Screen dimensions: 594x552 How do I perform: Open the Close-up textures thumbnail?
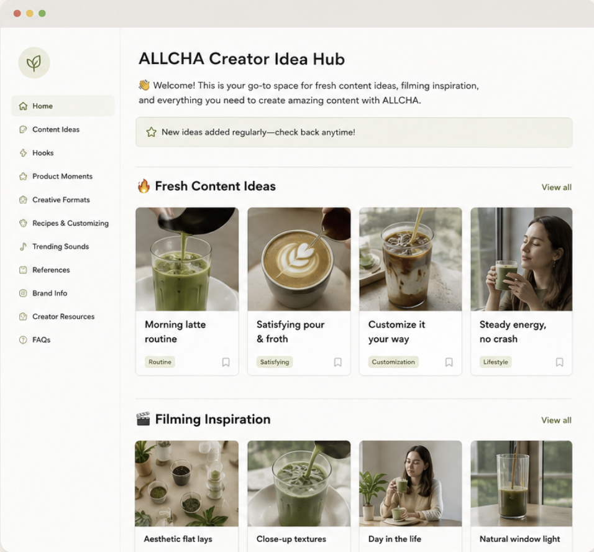coord(299,484)
